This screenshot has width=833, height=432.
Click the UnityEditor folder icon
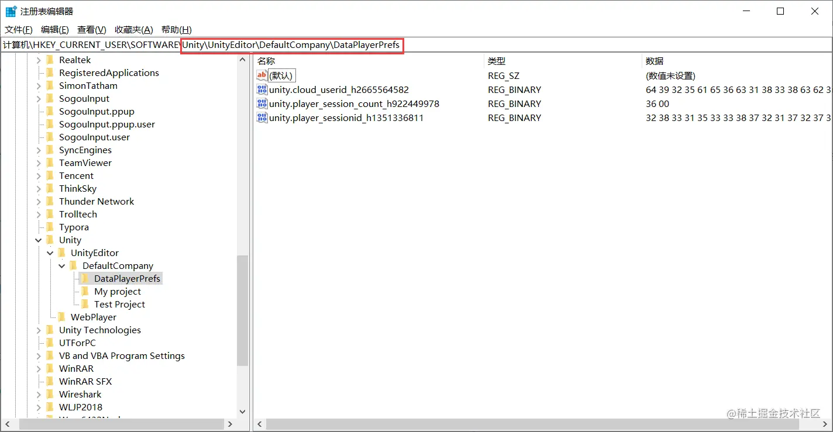click(x=61, y=253)
